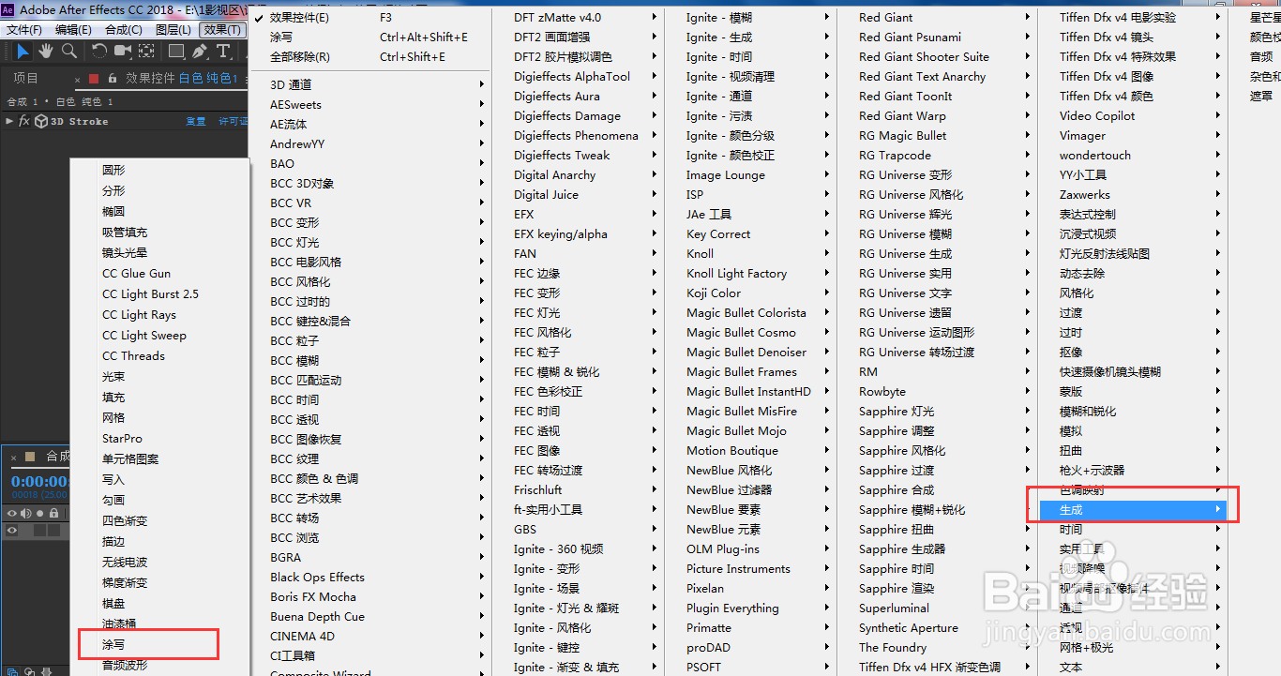
Task: Click the second transfer-controls icon at timeline bottom
Action: [29, 671]
